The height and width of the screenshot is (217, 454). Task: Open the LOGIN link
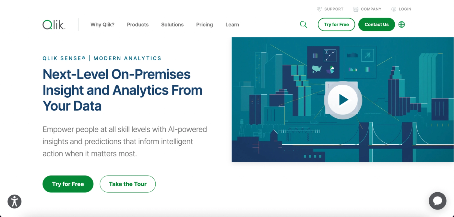[404, 9]
